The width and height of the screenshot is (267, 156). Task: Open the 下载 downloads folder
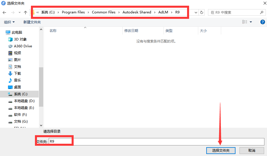[17, 74]
